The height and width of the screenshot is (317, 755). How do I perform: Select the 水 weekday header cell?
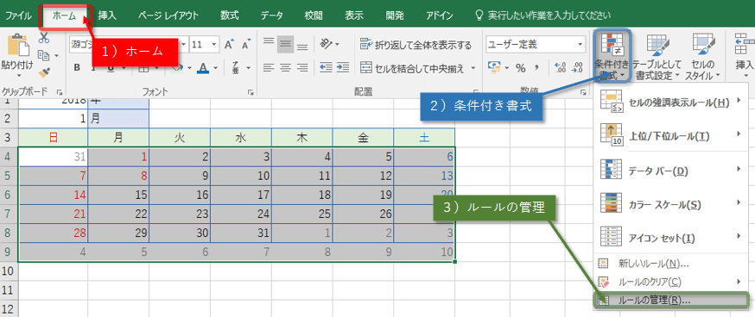pyautogui.click(x=241, y=138)
